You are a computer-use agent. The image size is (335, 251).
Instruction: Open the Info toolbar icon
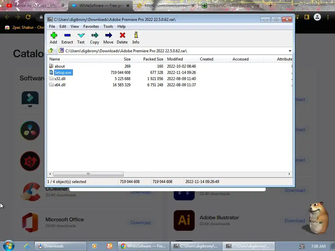coord(136,35)
